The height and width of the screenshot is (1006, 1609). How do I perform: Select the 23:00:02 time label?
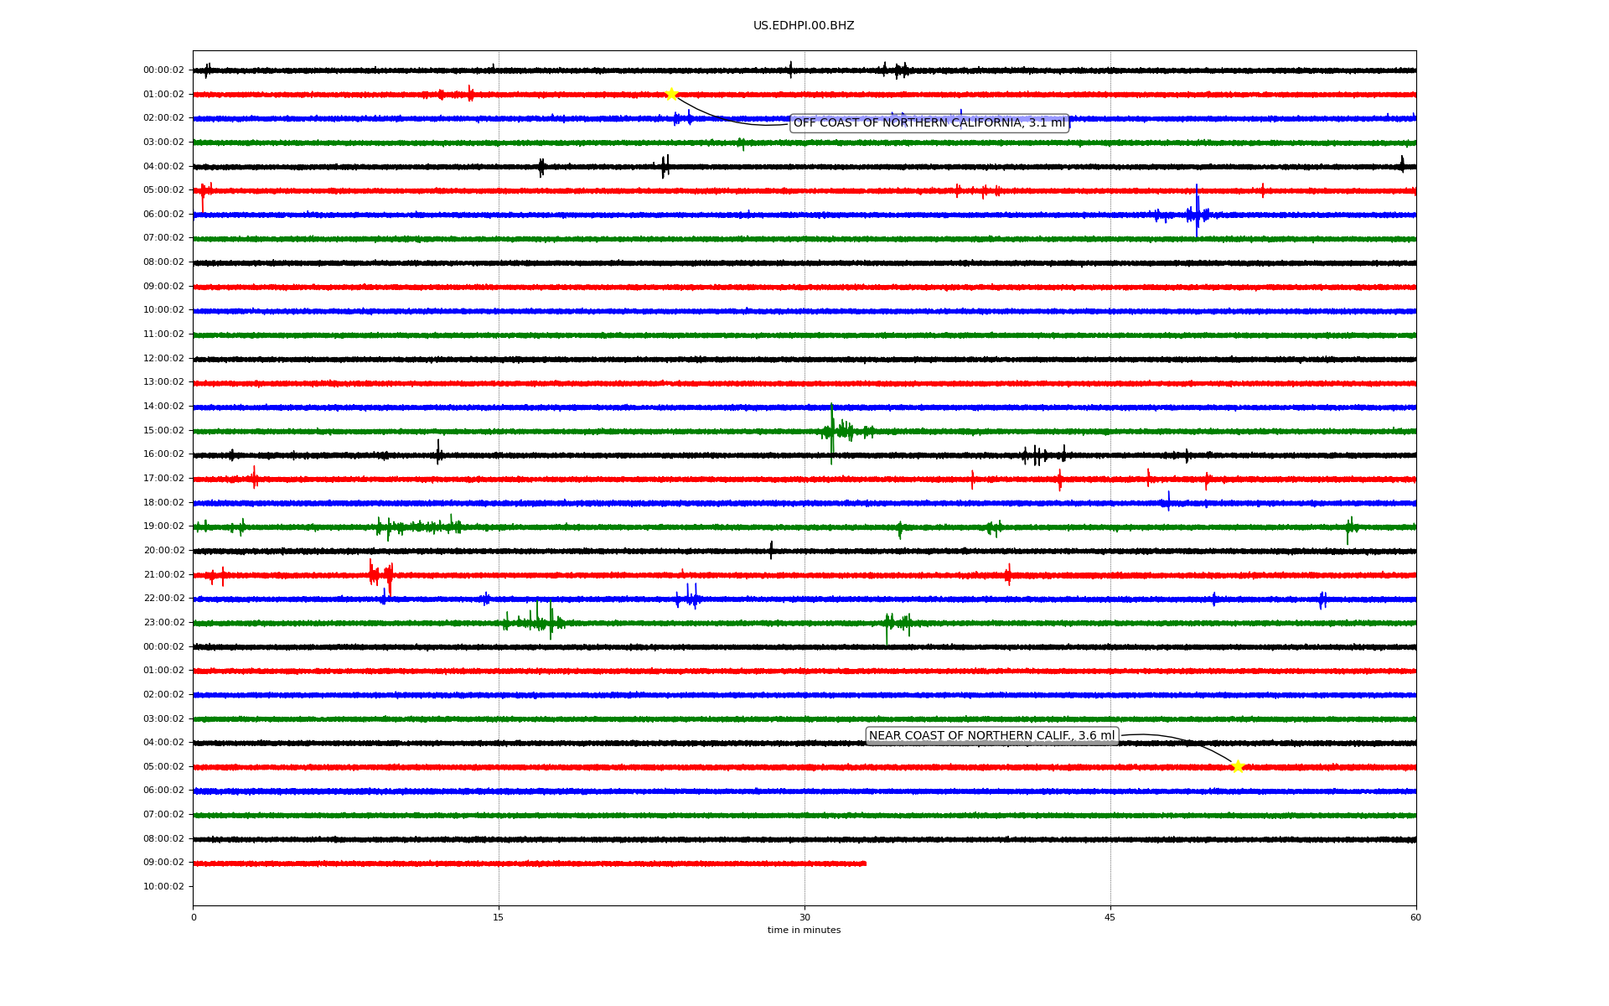pyautogui.click(x=163, y=623)
